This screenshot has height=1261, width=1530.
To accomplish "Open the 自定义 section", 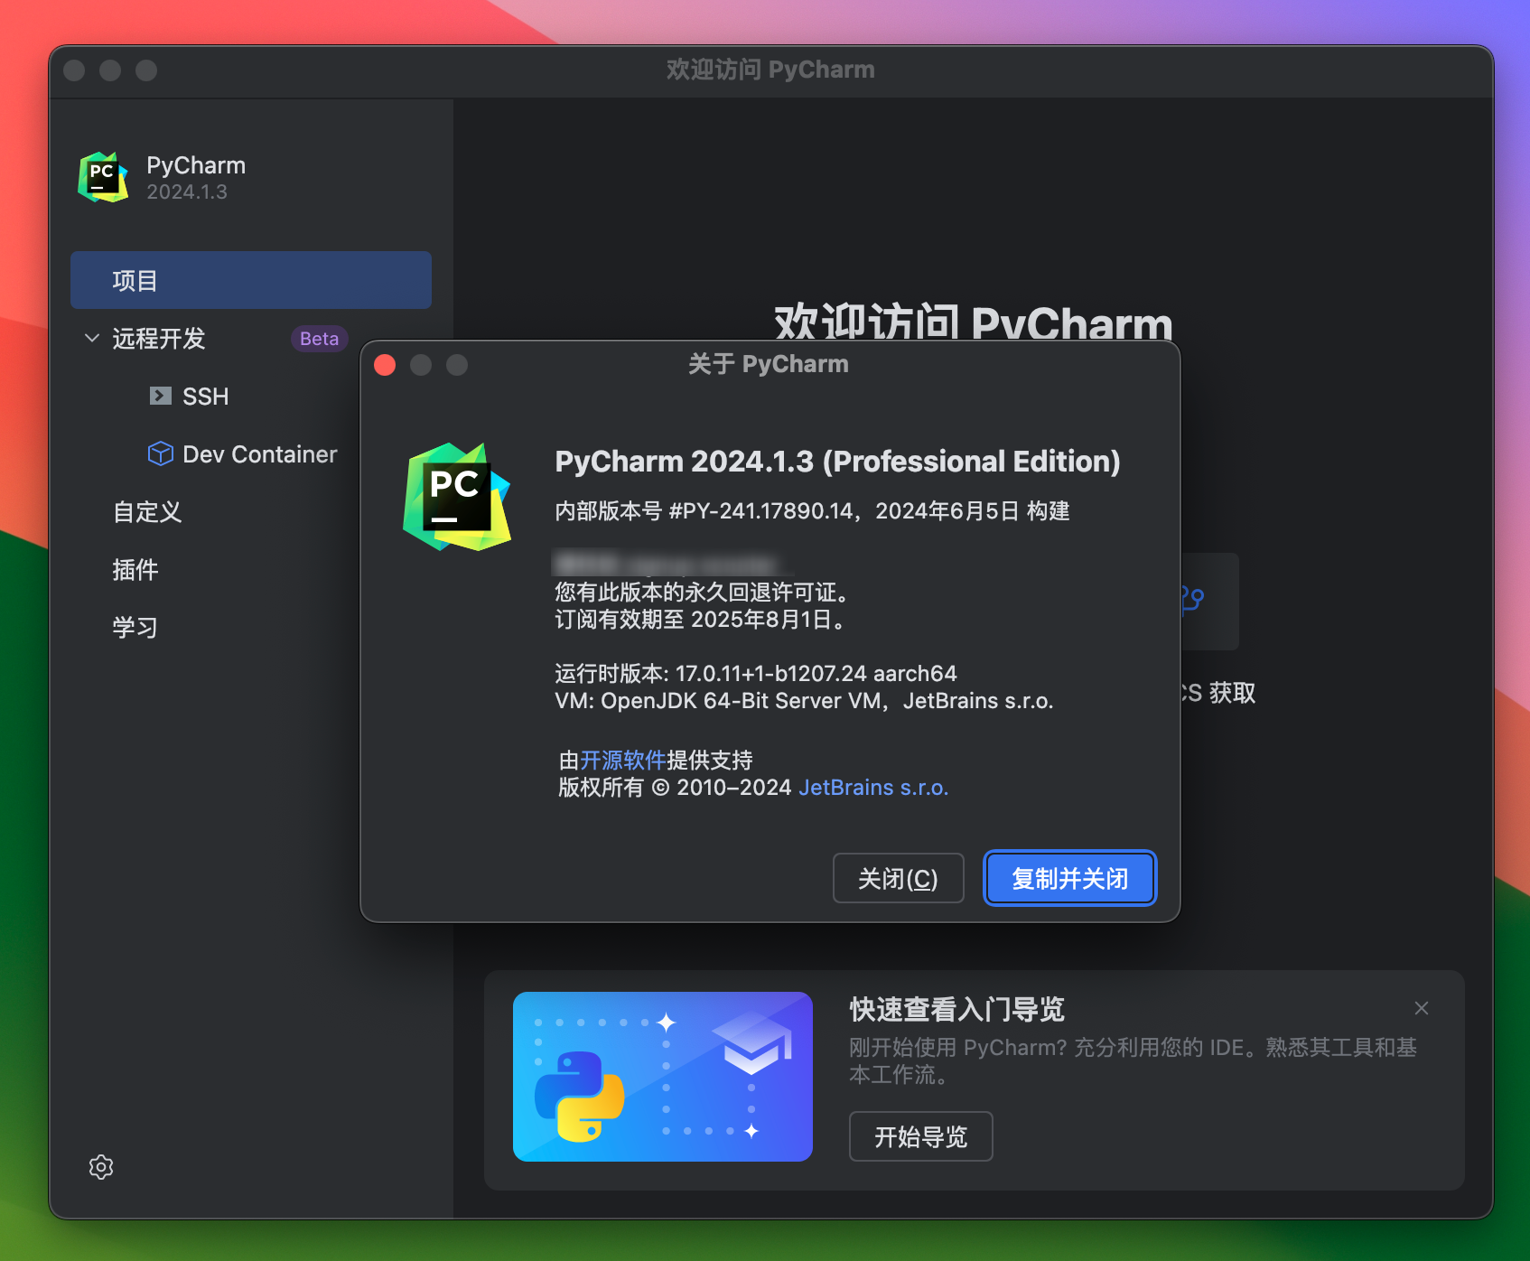I will coord(145,511).
